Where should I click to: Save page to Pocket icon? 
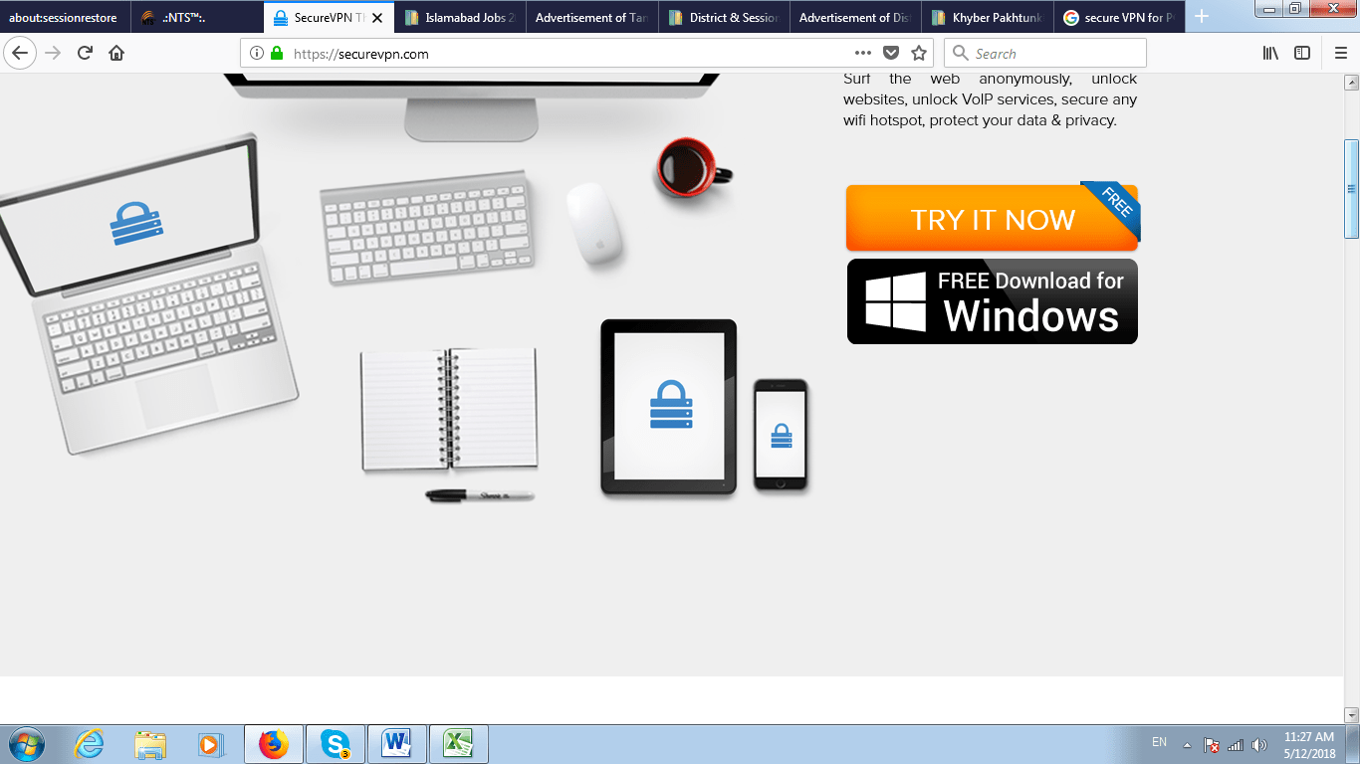[891, 53]
